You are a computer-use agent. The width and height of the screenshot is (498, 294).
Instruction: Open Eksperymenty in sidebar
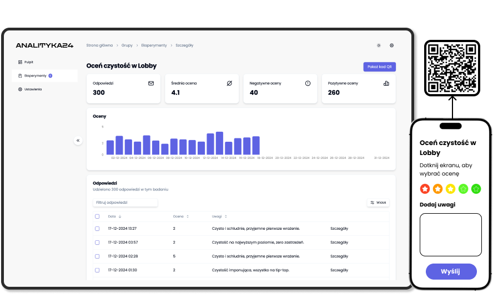[44, 76]
